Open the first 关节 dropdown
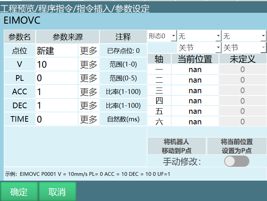The height and width of the screenshot is (201, 267). pyautogui.click(x=199, y=47)
